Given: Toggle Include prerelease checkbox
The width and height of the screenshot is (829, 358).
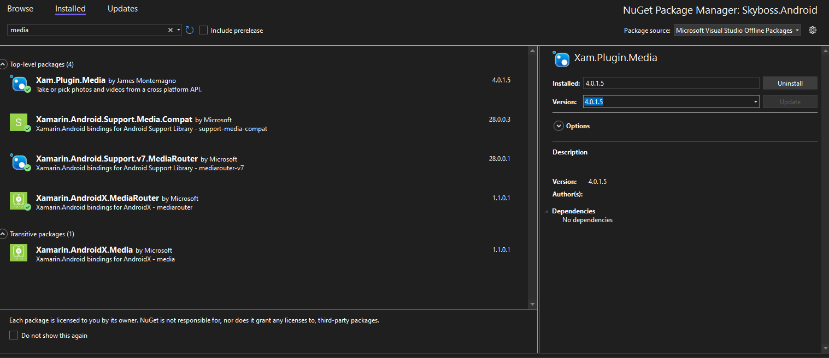Looking at the screenshot, I should 203,30.
